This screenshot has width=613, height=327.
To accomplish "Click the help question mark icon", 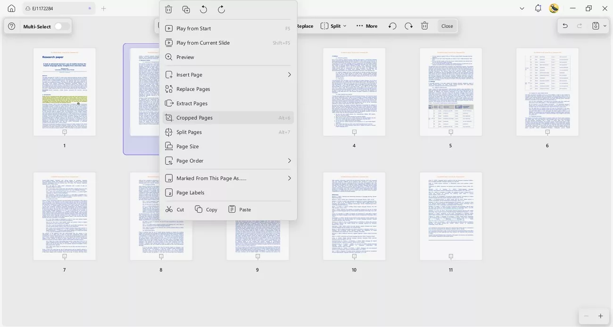I will pos(11,26).
